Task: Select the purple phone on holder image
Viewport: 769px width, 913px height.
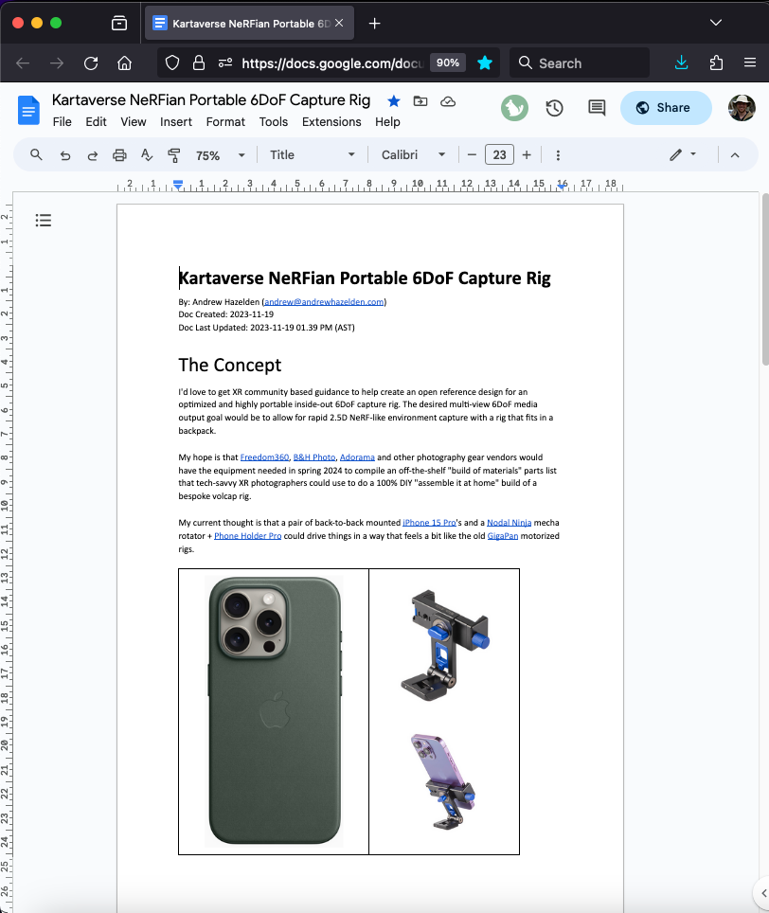Action: pos(443,782)
